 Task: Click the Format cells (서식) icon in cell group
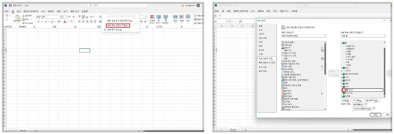pos(188,17)
